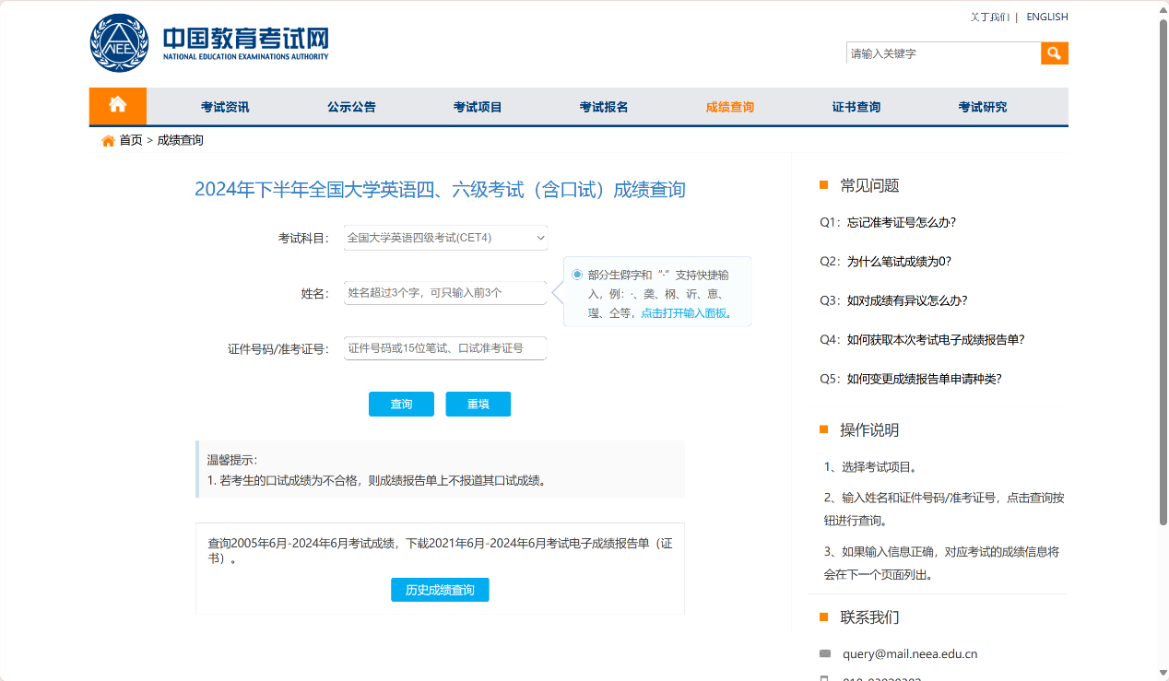Click the keyword search input box
1169x681 pixels.
coord(943,53)
